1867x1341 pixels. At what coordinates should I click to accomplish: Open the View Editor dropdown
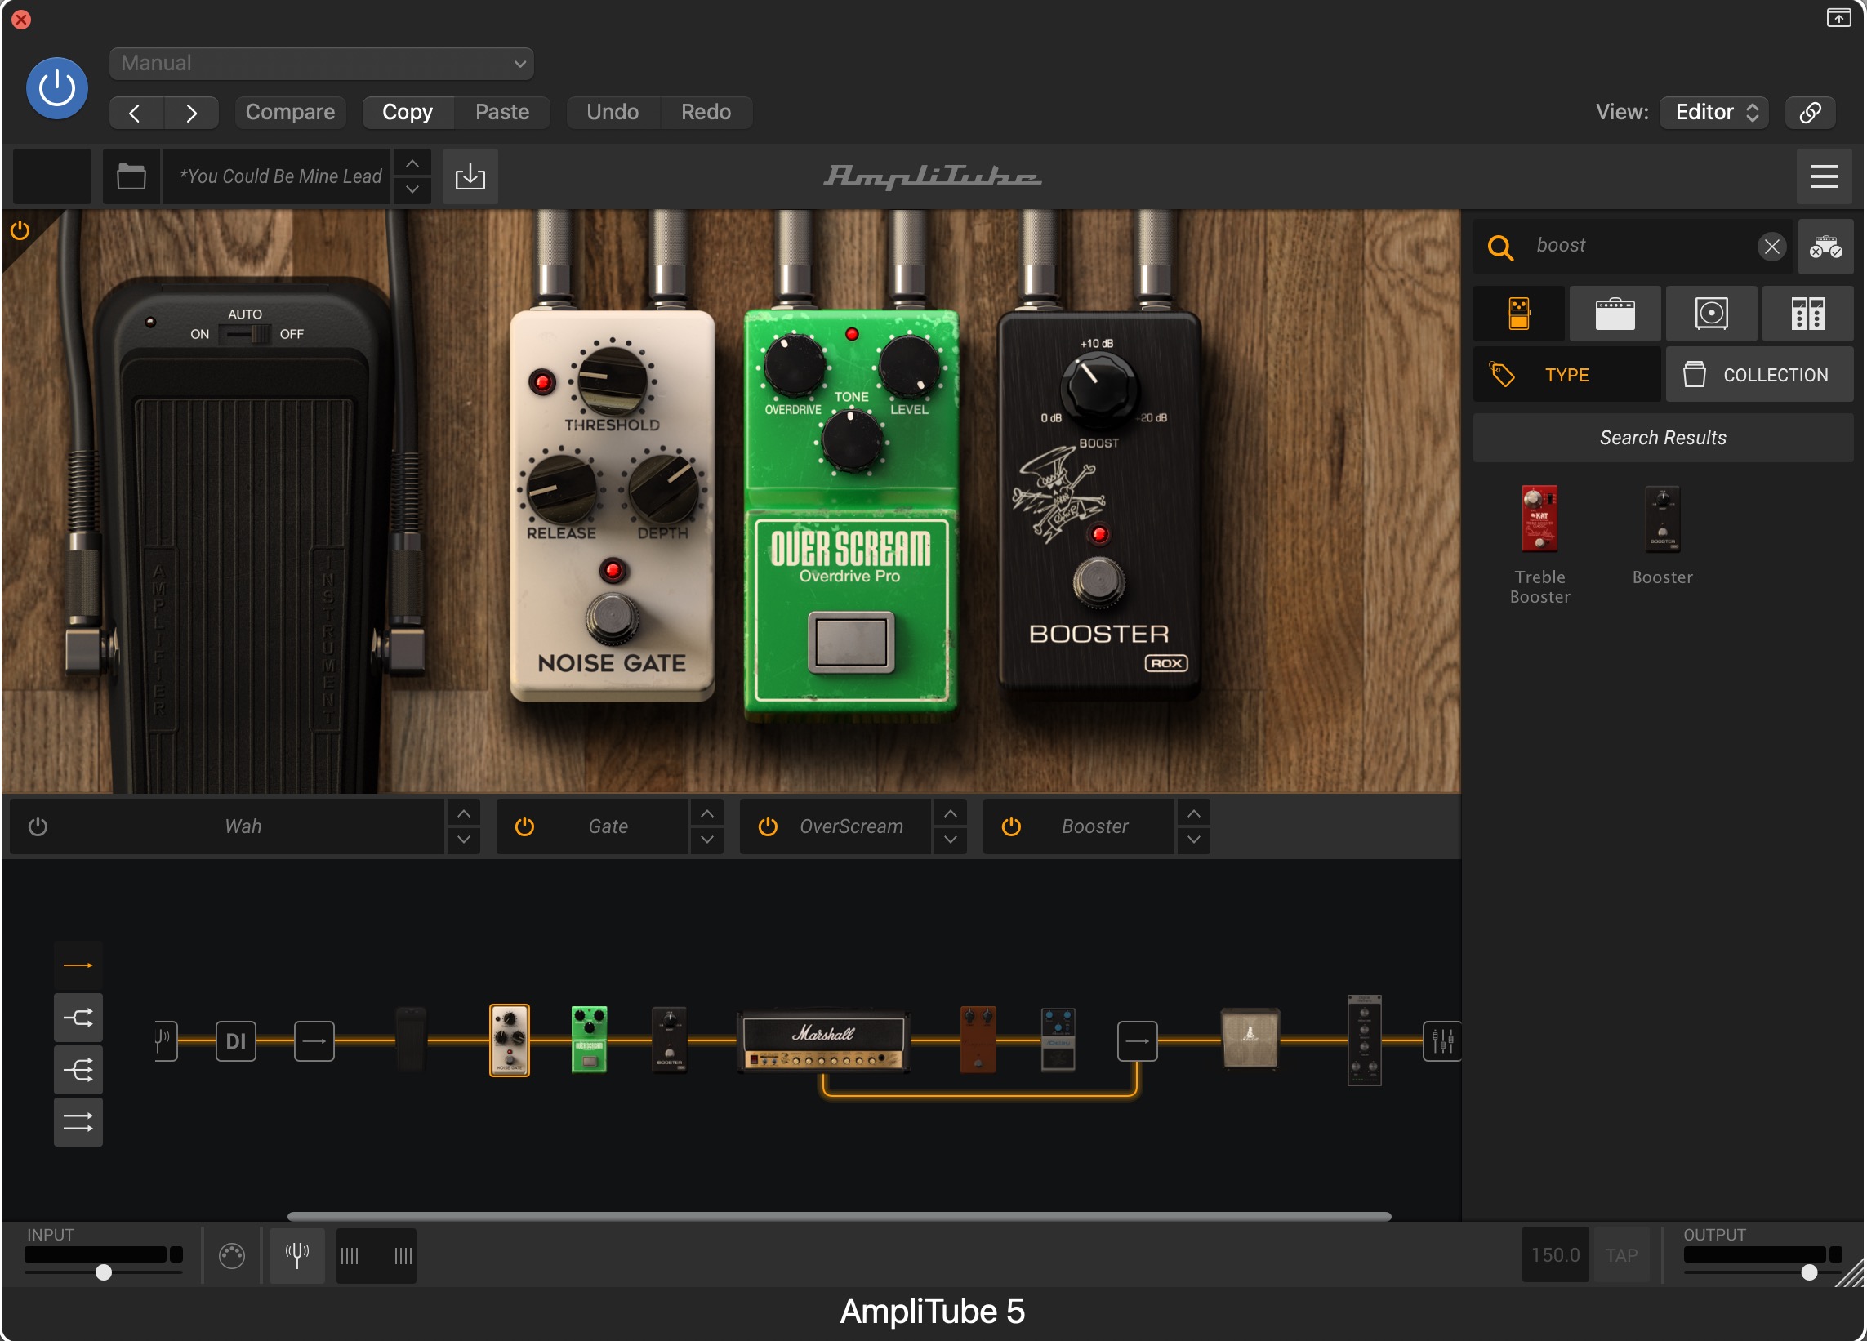click(1714, 112)
